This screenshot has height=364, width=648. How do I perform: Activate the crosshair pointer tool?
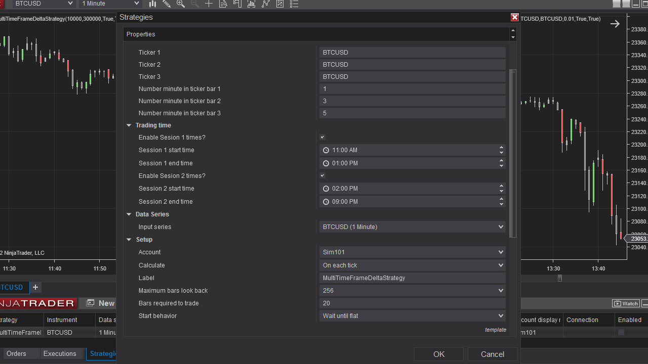(x=209, y=4)
